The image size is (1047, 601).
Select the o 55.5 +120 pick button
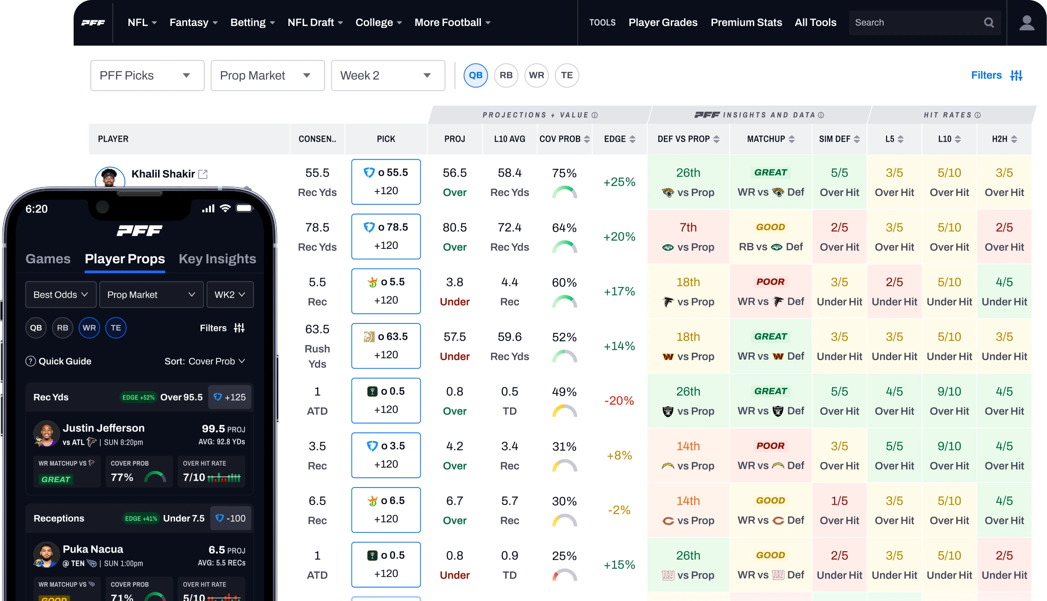click(x=386, y=182)
